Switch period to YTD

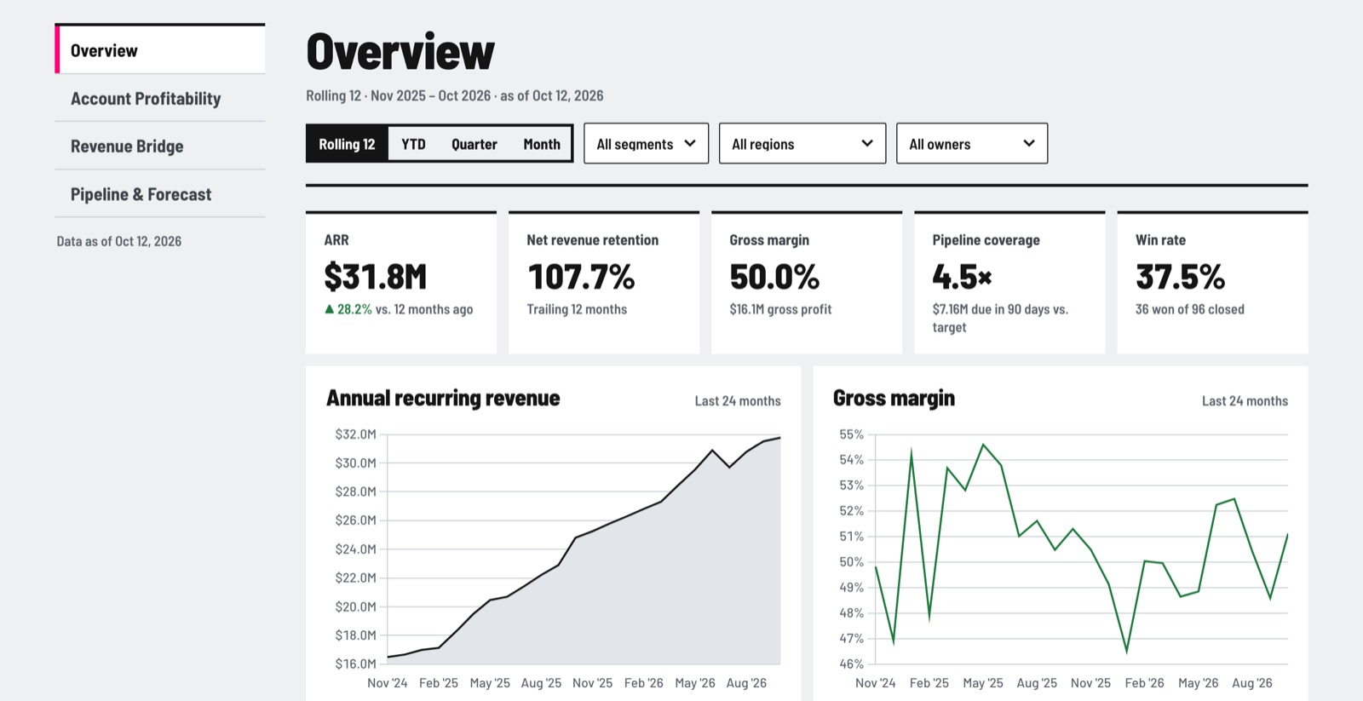[x=413, y=144]
